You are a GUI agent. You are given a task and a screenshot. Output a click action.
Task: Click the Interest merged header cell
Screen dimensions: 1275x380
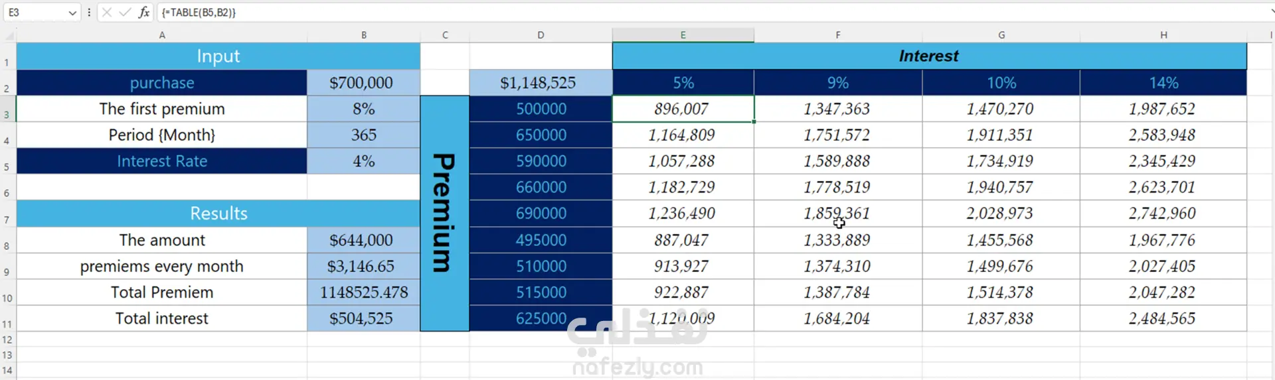tap(929, 56)
